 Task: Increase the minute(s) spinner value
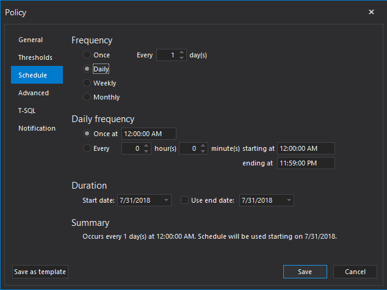(204, 146)
